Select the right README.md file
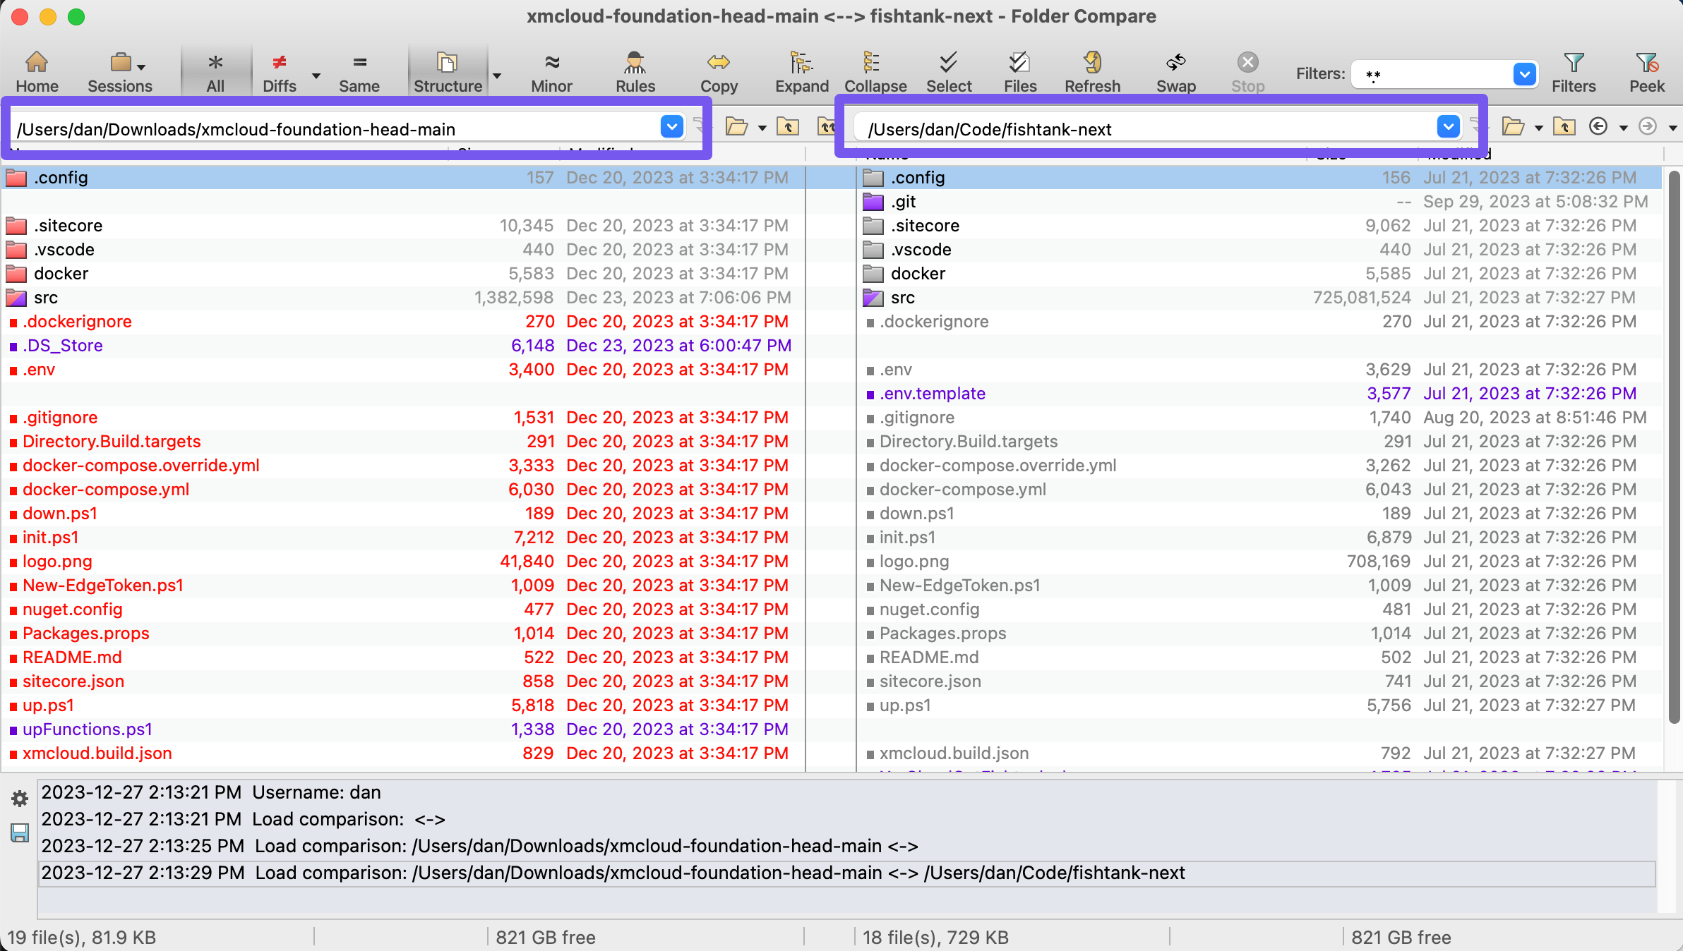1683x951 pixels. pyautogui.click(x=1259, y=658)
